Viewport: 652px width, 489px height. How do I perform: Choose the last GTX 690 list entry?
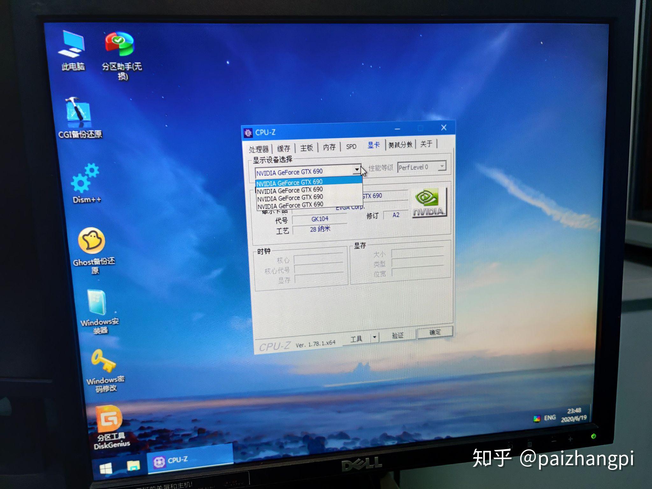290,205
